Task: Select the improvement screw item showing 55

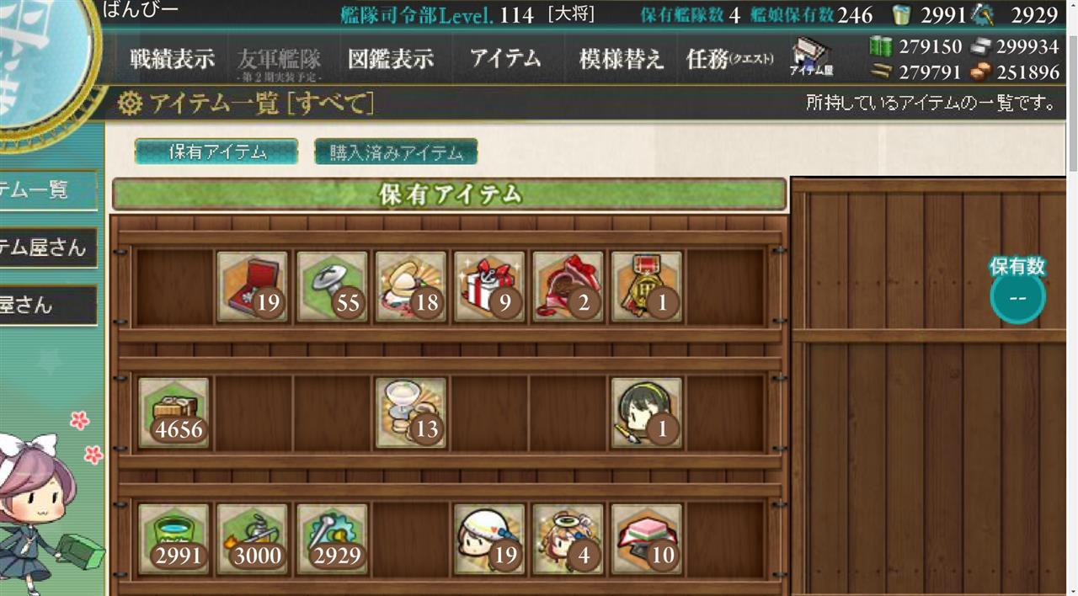Action: pos(332,287)
